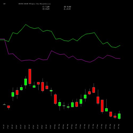
Task: Click the '30 Jul' date axis label
Action: pyautogui.click(x=46, y=127)
